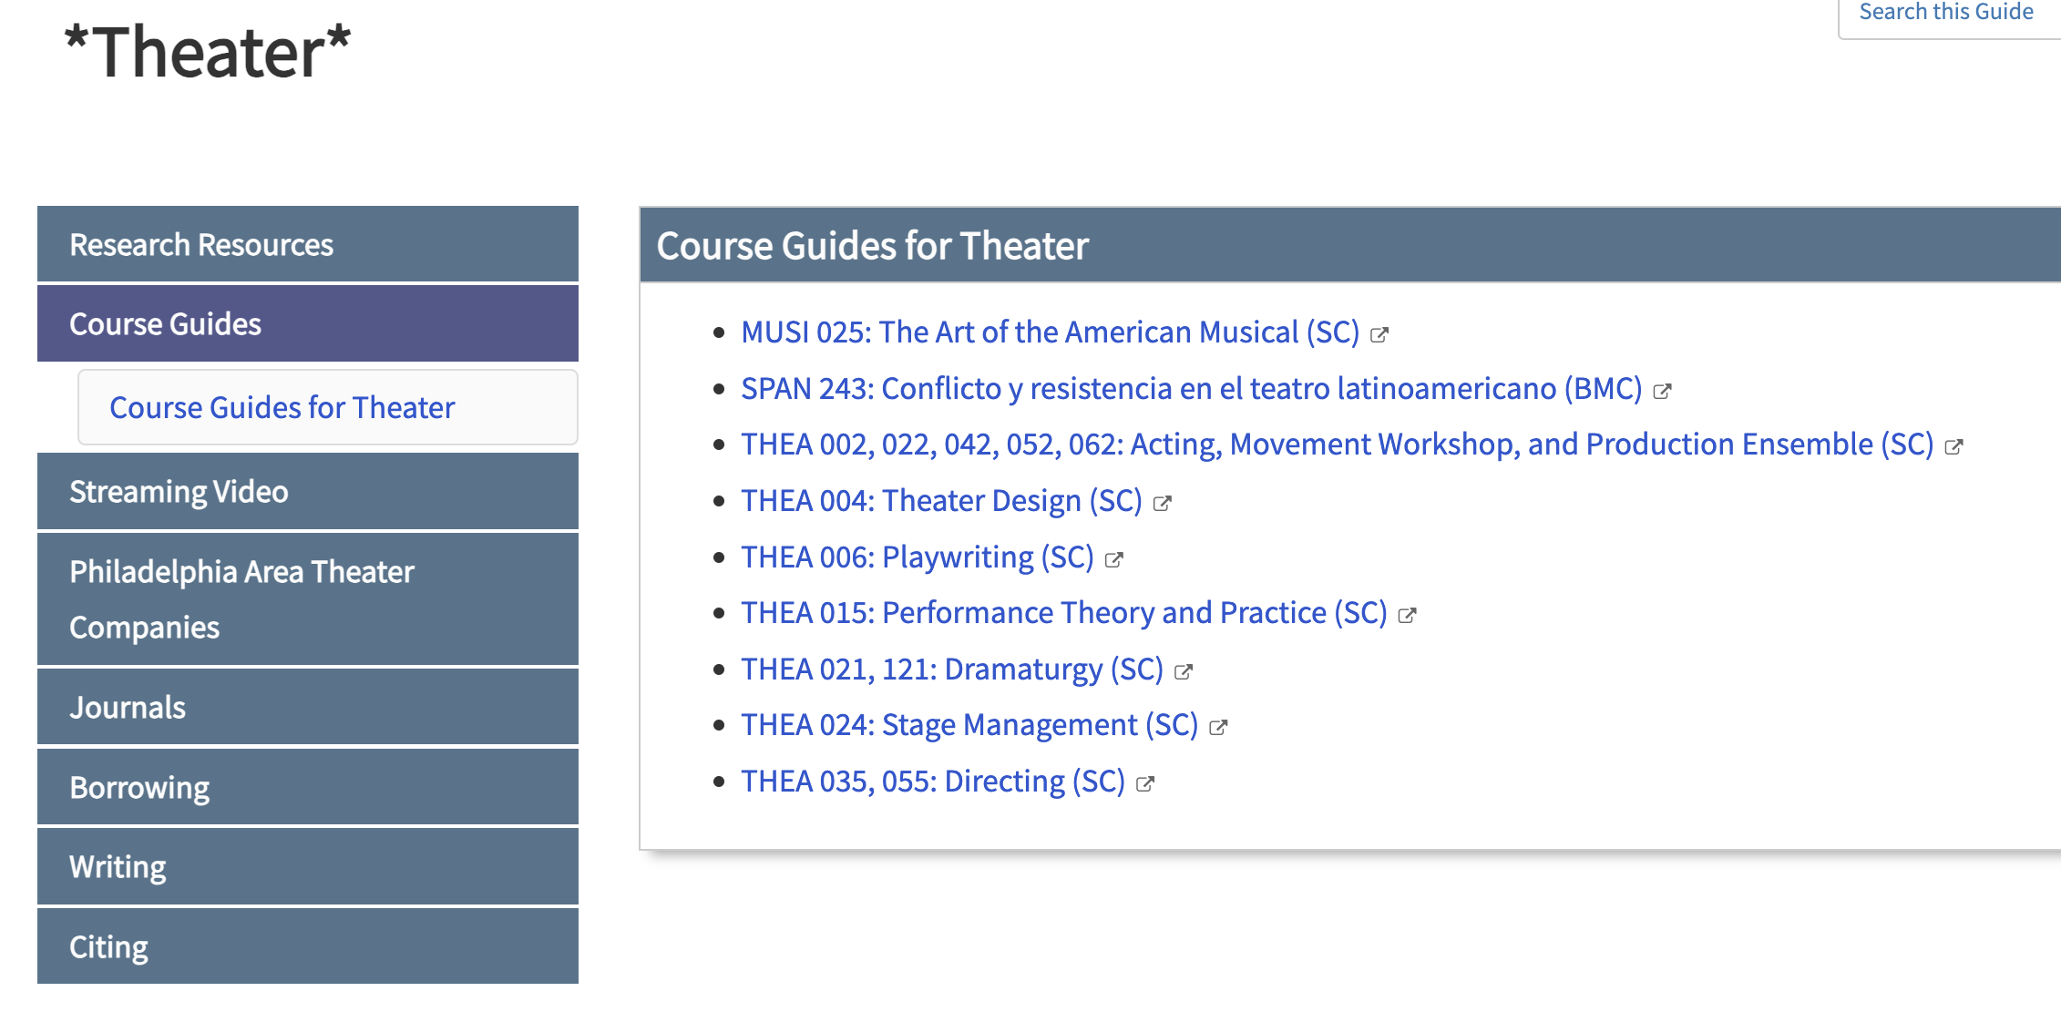This screenshot has width=2061, height=1022.
Task: Click external link icon beside Theater Design
Action: click(1162, 503)
